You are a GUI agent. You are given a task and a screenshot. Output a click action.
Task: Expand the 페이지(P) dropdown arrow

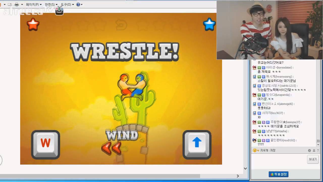click(41, 5)
